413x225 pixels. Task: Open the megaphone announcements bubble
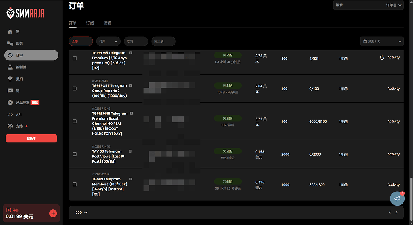click(397, 198)
